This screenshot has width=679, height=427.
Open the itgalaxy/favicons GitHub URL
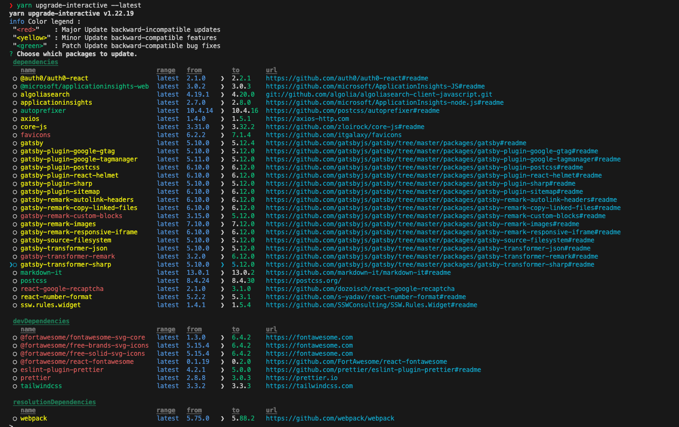(334, 135)
